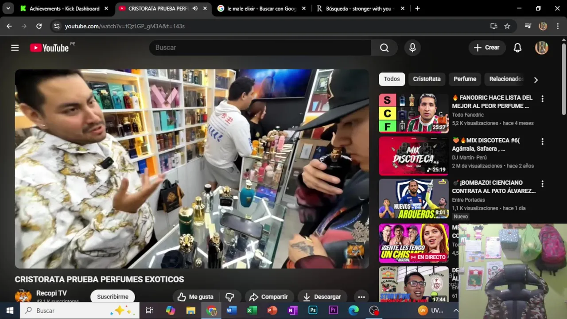This screenshot has width=567, height=319.
Task: Reload the page with refresh button
Action: tap(39, 26)
